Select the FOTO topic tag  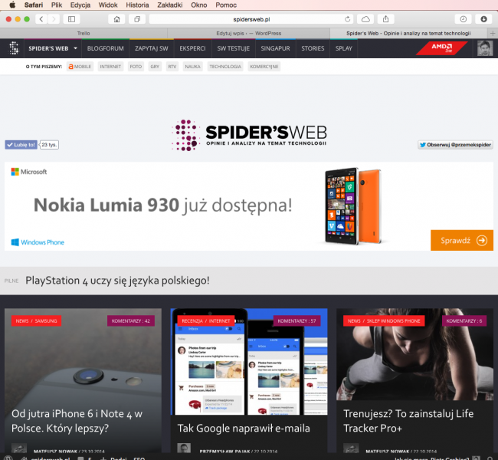click(136, 67)
